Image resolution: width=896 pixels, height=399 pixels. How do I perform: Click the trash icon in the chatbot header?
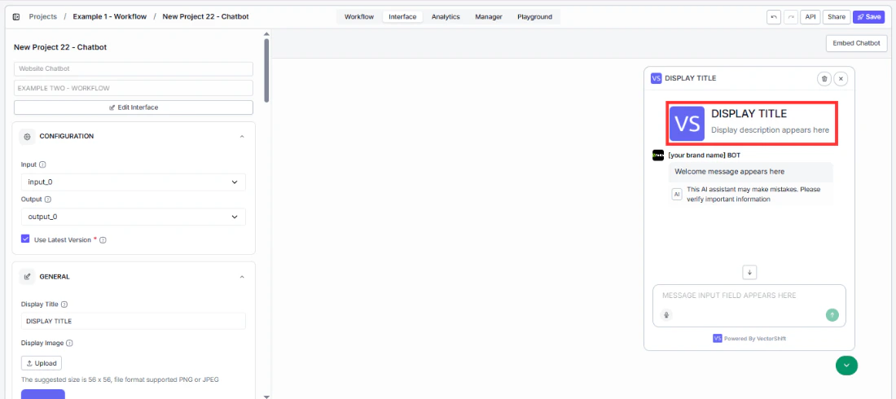pos(824,79)
